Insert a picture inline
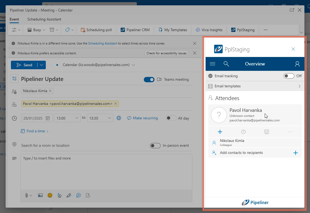The width and height of the screenshot is (310, 213). click(40, 195)
